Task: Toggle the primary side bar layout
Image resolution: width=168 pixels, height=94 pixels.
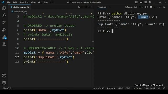Action: click(x=136, y=2)
